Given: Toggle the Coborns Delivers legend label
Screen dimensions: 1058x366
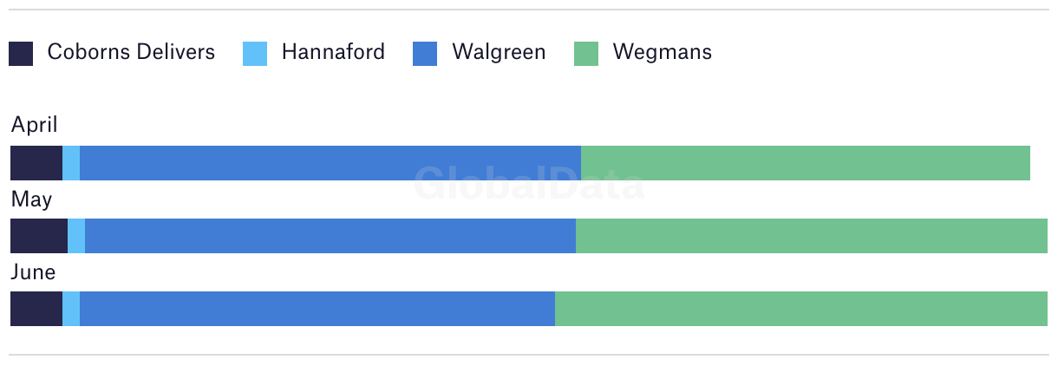Looking at the screenshot, I should coord(131,52).
